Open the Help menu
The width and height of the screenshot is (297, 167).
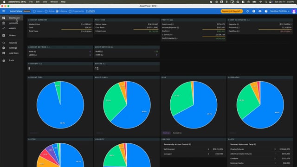pos(63,2)
